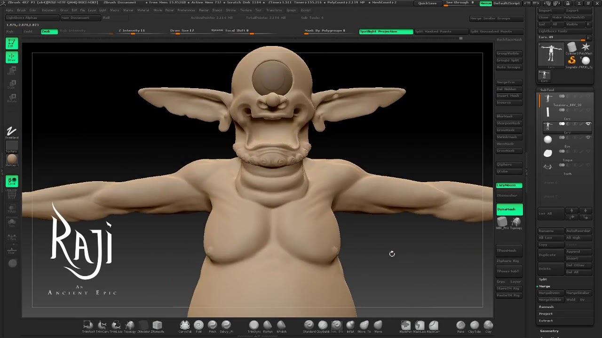602x338 pixels.
Task: Select the Standard brush
Action: (309, 325)
